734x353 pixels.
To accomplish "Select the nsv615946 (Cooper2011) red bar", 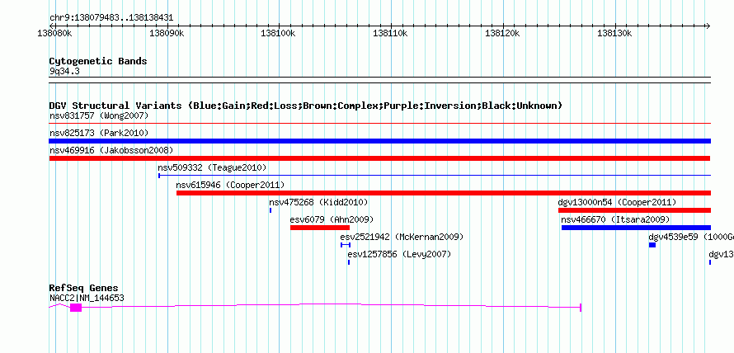I will 444,193.
